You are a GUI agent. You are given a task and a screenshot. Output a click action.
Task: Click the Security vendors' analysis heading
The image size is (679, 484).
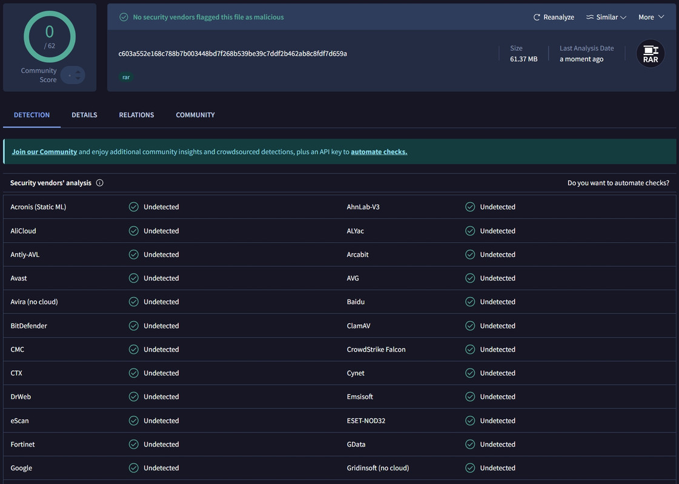point(51,183)
